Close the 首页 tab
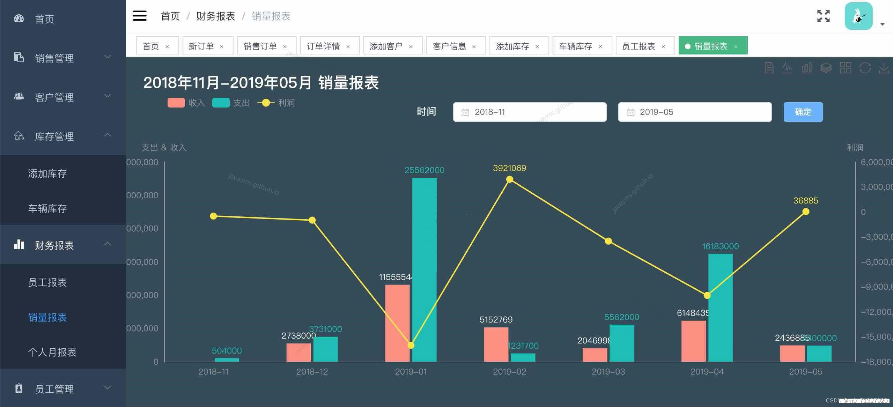The image size is (893, 407). coord(167,47)
